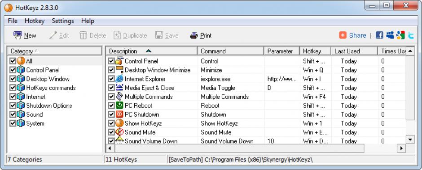Click the '7 Categories' status bar entry
This screenshot has height=170, width=422.
point(55,160)
